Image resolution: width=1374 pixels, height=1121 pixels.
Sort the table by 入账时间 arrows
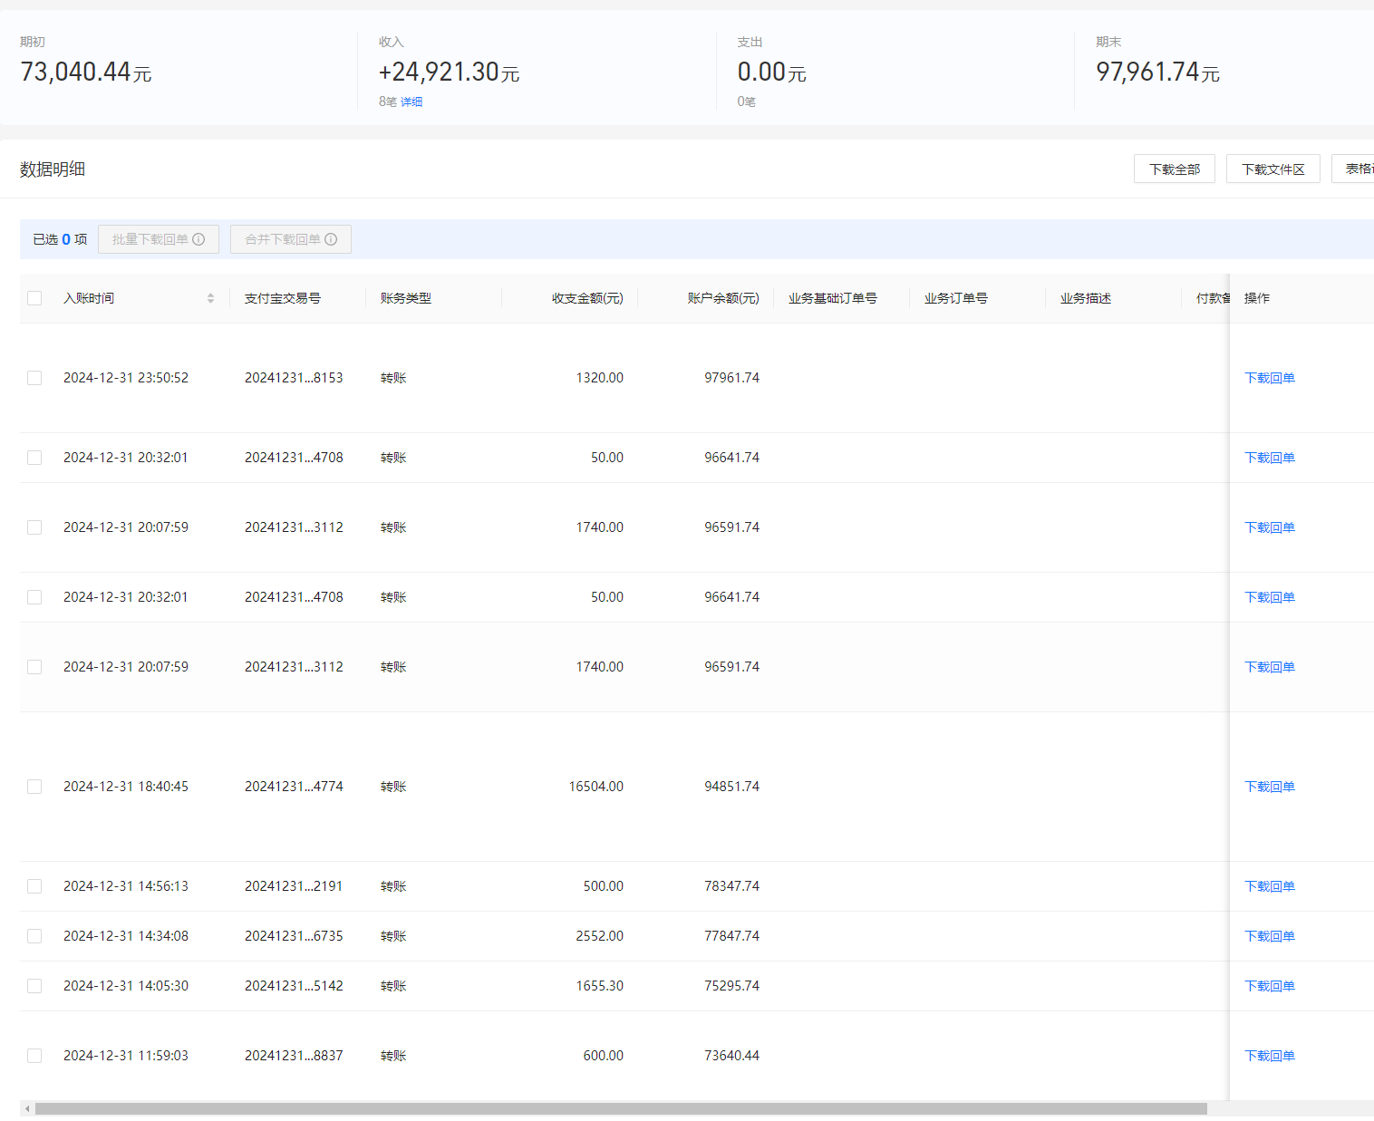(x=210, y=298)
